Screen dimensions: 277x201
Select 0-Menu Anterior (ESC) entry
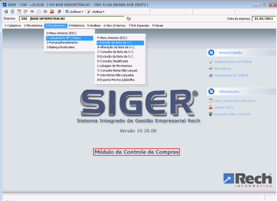[70, 33]
